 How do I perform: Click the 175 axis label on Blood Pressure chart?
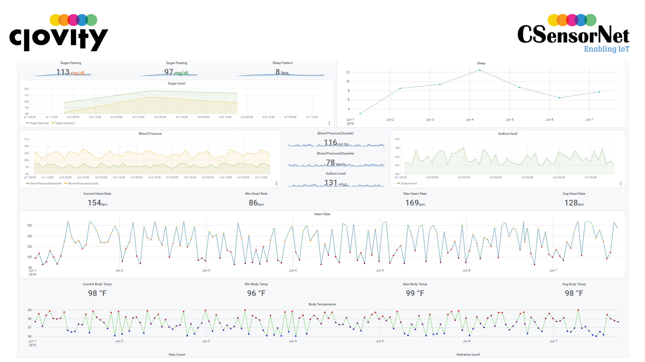pos(26,139)
